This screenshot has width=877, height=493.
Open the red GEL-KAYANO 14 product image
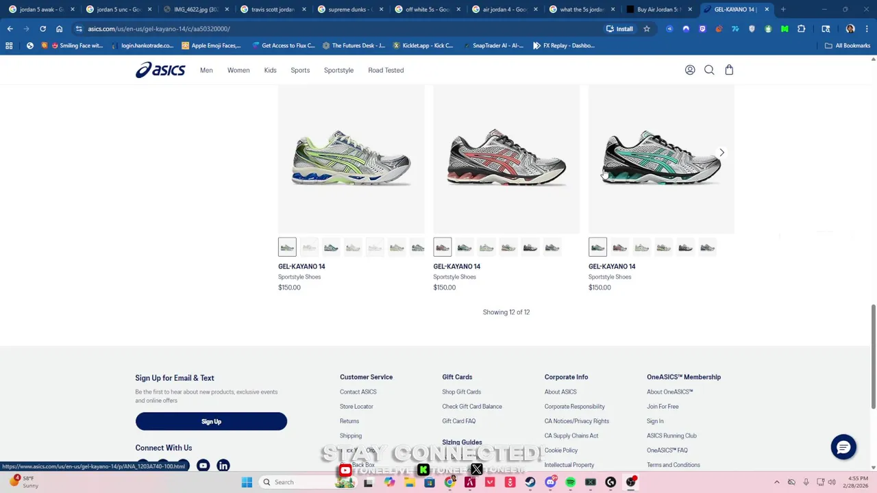pos(506,159)
